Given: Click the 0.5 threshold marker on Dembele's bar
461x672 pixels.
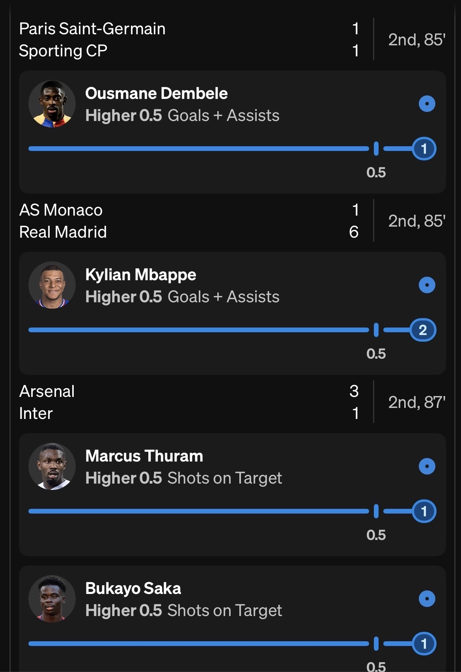Looking at the screenshot, I should click(376, 149).
